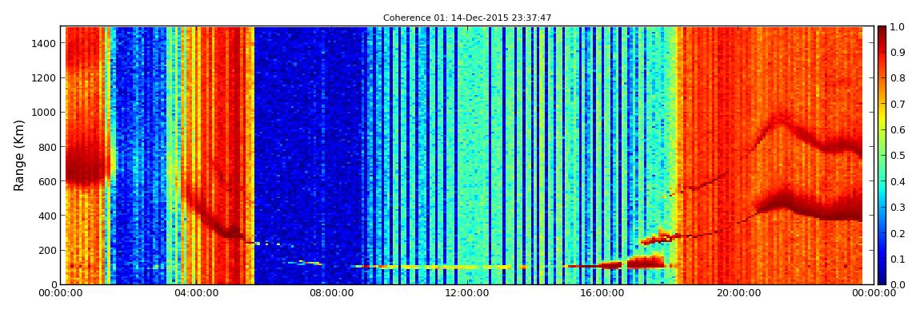The image size is (920, 325).
Task: Click the 400 range tick label
Action: point(47,216)
